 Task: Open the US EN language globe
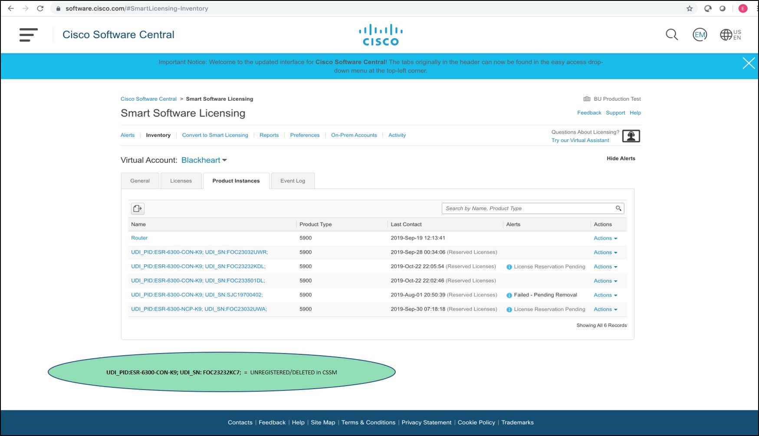point(731,35)
